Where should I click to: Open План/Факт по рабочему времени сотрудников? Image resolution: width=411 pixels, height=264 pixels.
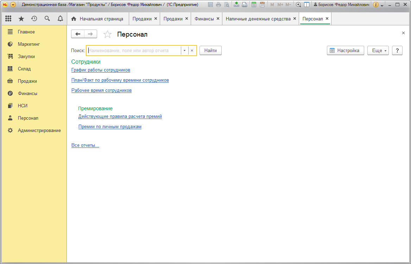click(x=120, y=80)
